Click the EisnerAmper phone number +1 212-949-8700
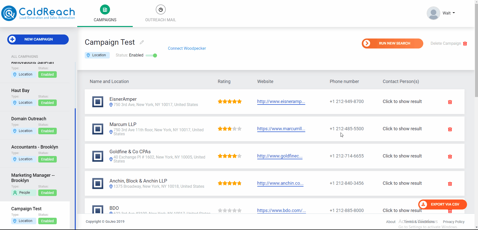This screenshot has height=230, width=478. (x=346, y=101)
